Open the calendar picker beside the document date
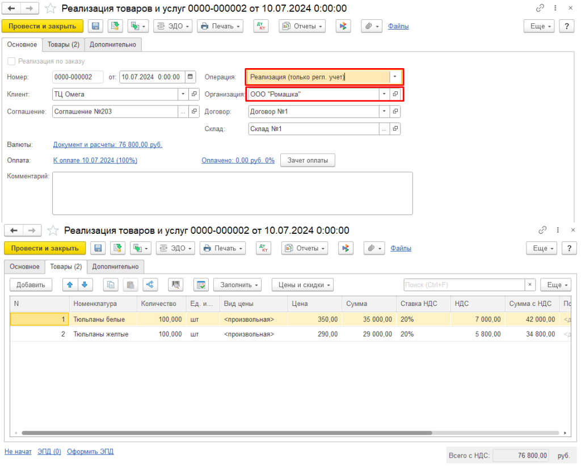 click(190, 77)
